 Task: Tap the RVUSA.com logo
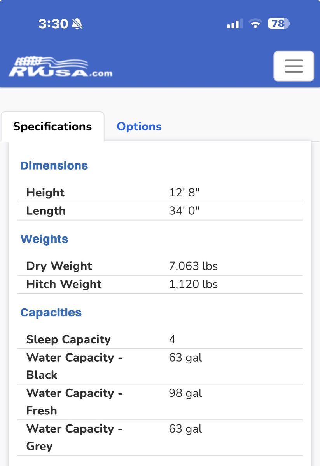pos(60,67)
